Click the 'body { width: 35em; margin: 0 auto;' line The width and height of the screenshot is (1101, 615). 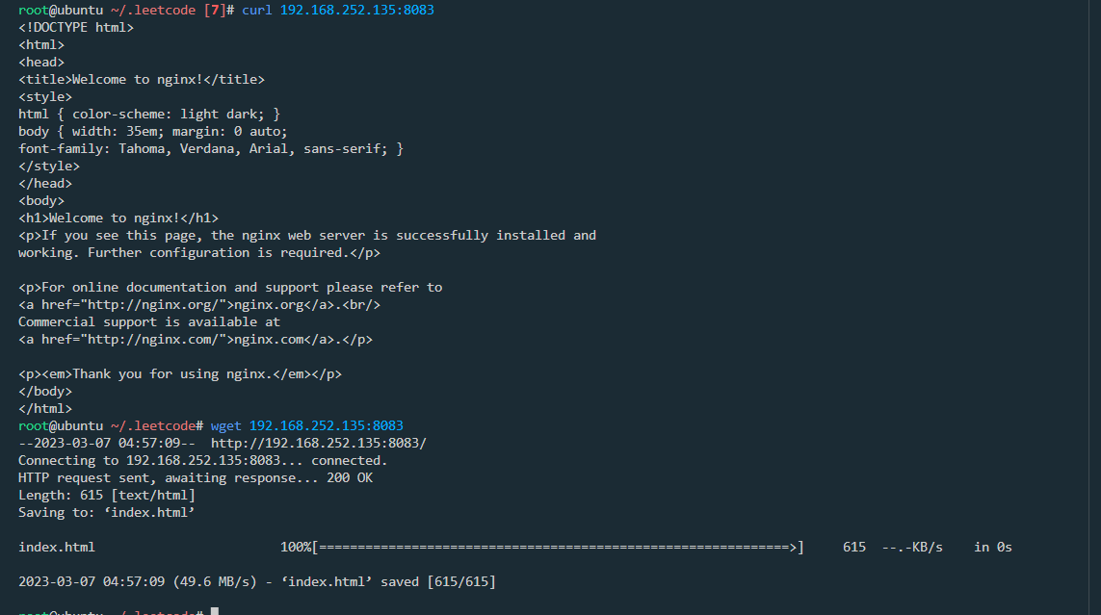[x=153, y=131]
